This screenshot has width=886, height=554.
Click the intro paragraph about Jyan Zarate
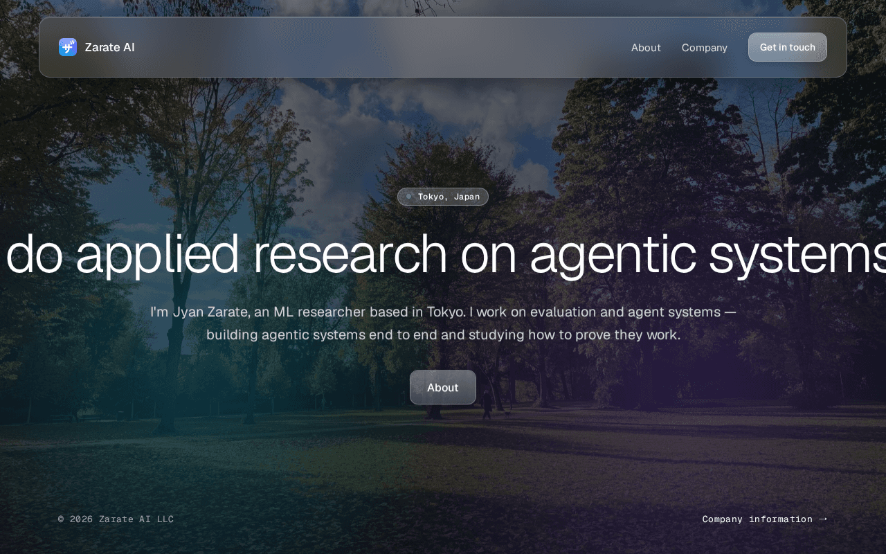click(443, 323)
